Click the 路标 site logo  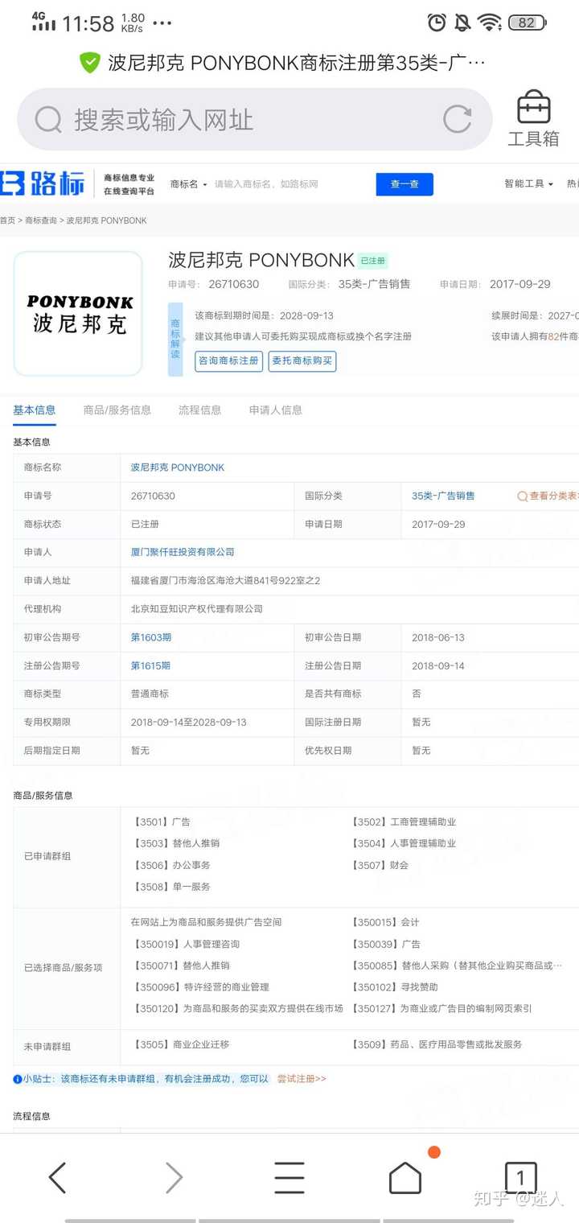pos(43,183)
